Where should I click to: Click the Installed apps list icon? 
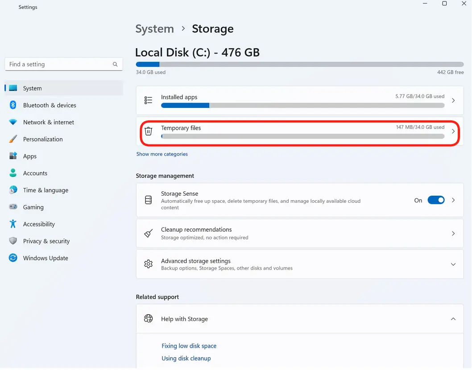149,100
